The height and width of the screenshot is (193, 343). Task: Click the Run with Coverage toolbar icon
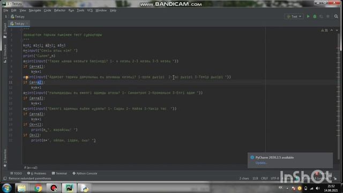click(321, 17)
